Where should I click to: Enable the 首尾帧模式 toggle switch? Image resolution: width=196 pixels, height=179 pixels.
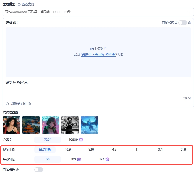[x=182, y=23]
